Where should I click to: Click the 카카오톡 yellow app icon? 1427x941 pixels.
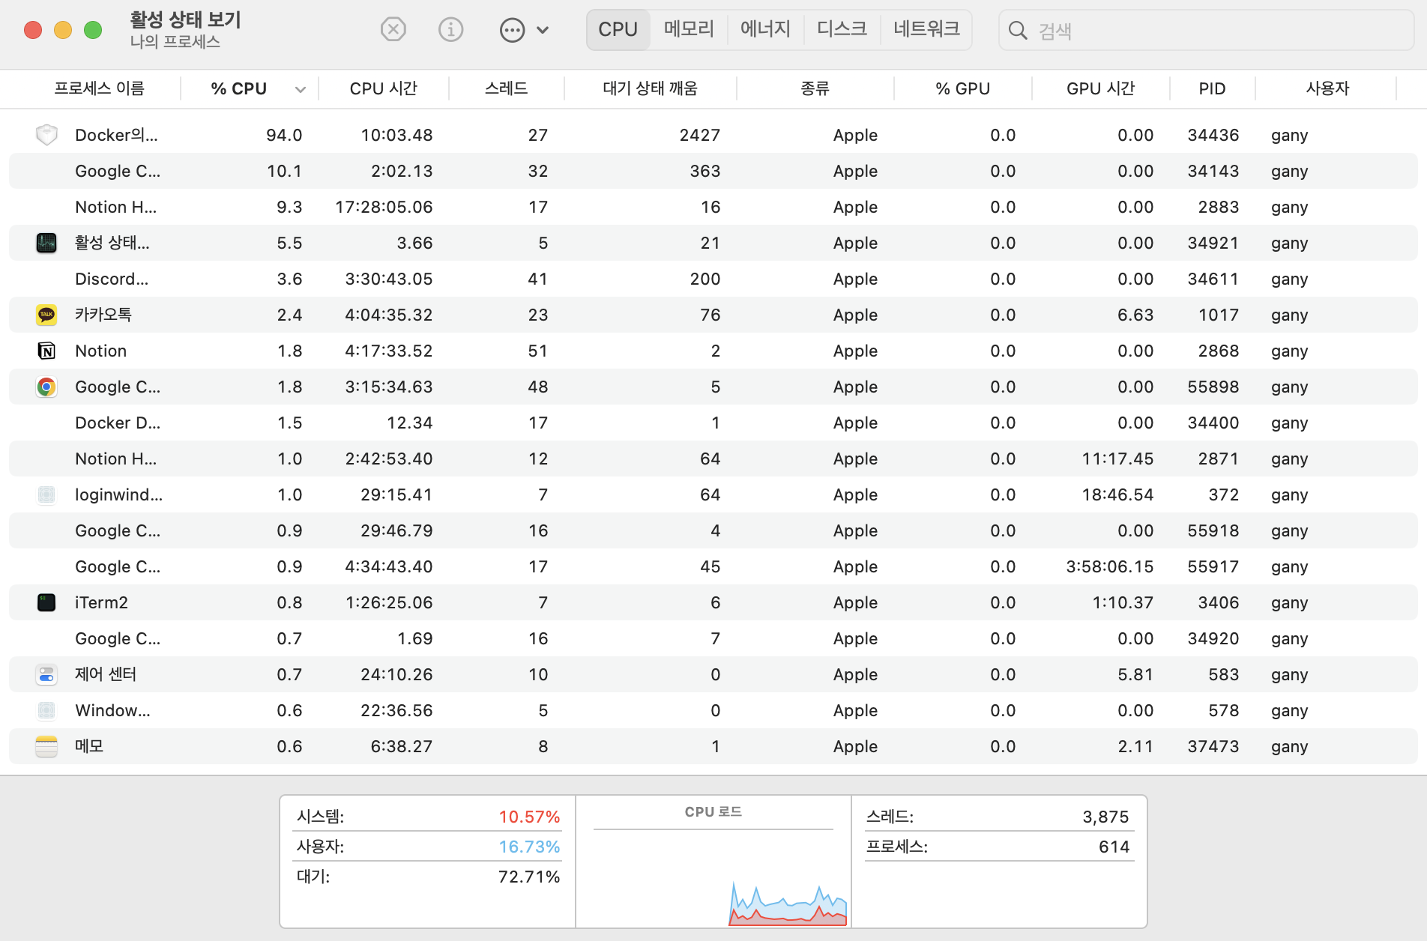46,315
